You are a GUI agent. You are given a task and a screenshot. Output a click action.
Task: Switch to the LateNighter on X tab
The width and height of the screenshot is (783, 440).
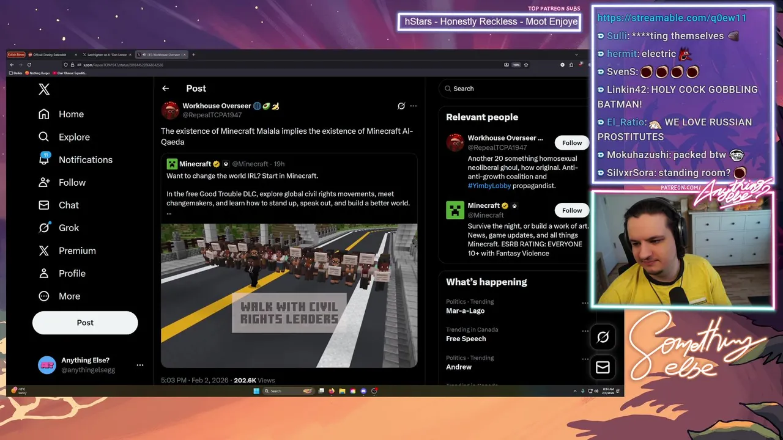click(106, 54)
